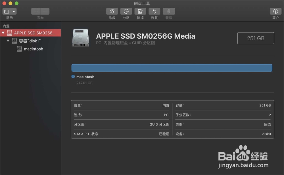Screen dimensions: 284x175
Task: Click the APPLE SSD disk icon in sidebar
Action: (9, 33)
